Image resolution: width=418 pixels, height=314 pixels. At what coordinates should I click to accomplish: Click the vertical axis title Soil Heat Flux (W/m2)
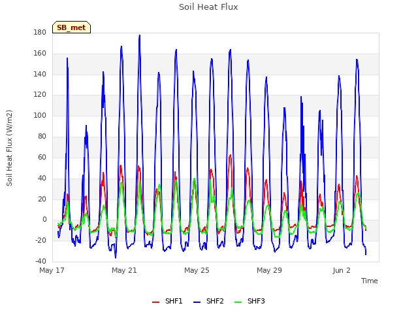coord(9,148)
